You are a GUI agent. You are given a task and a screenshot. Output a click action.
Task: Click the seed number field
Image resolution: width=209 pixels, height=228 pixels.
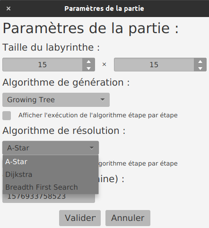pyautogui.click(x=49, y=198)
